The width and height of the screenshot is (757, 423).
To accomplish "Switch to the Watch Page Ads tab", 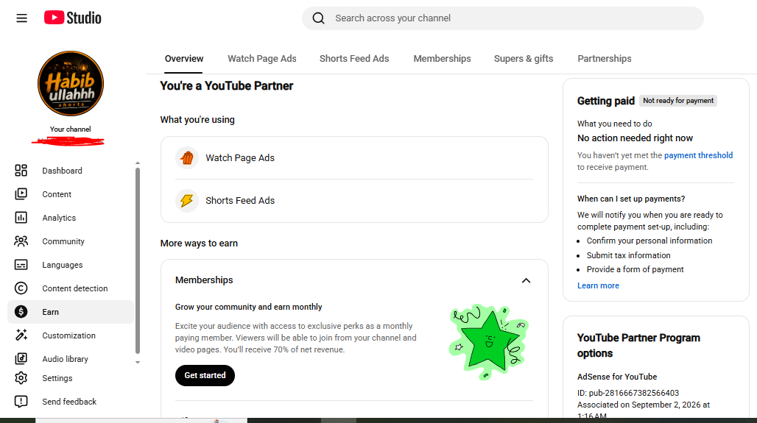I will [x=262, y=58].
